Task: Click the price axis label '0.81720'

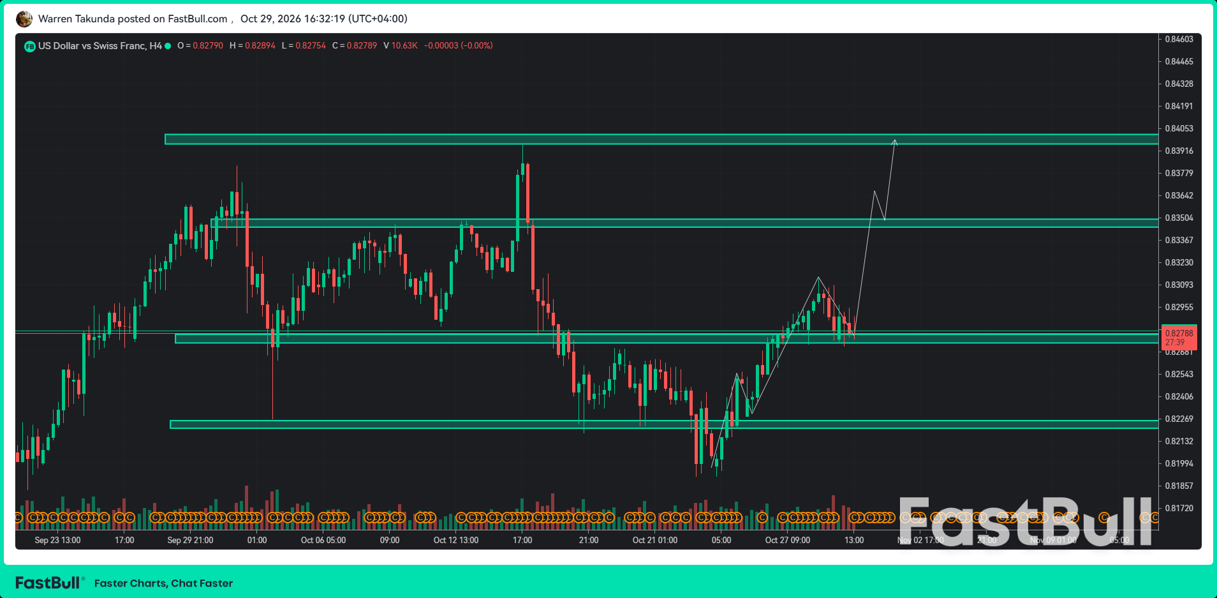Action: point(1179,508)
